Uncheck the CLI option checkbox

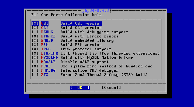pos(35,28)
